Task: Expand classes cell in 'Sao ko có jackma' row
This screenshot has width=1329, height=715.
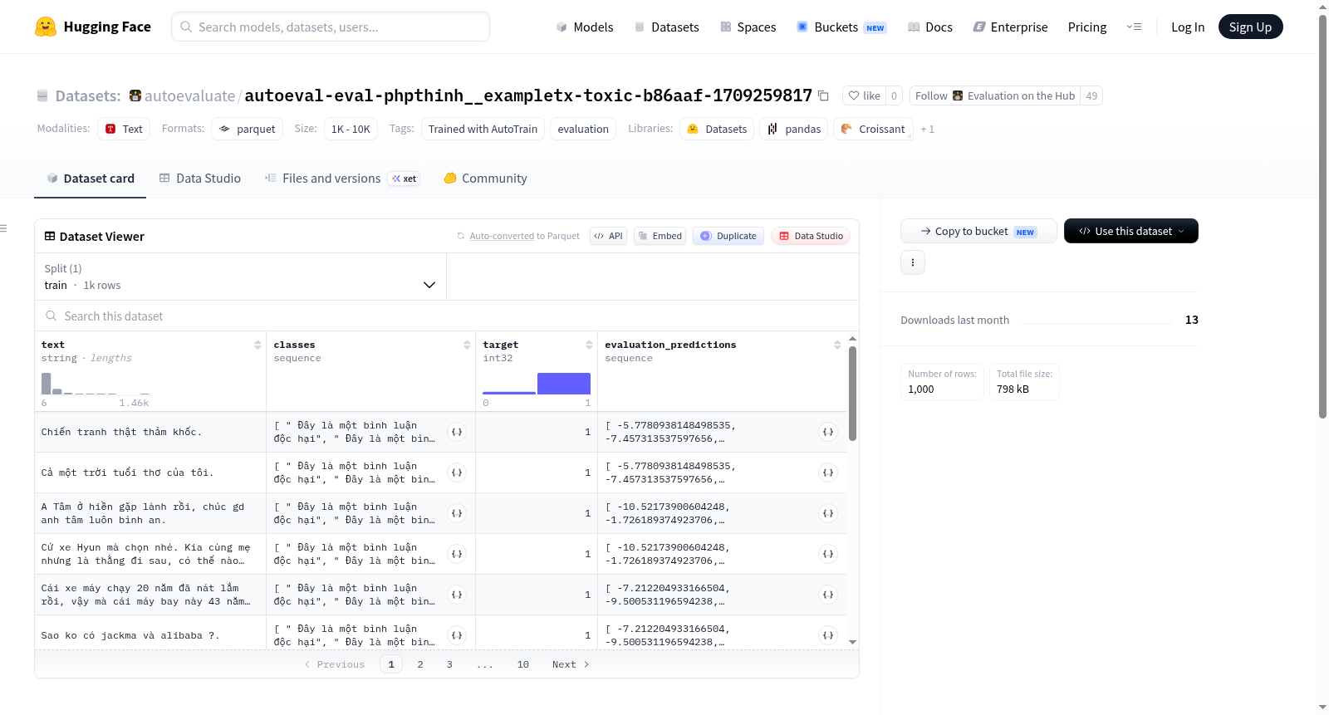Action: click(457, 635)
